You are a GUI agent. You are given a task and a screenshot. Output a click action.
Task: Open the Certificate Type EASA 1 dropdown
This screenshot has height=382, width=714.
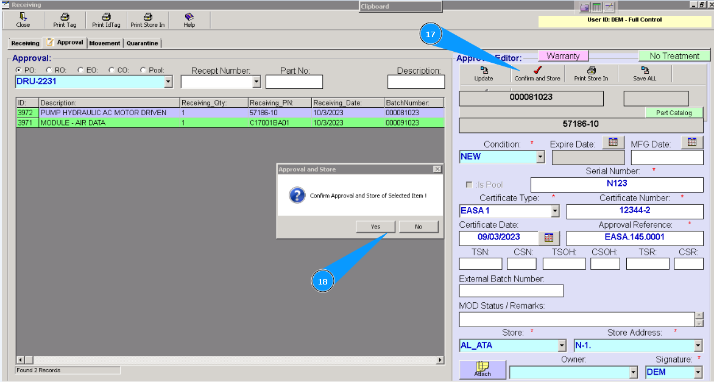(x=554, y=211)
